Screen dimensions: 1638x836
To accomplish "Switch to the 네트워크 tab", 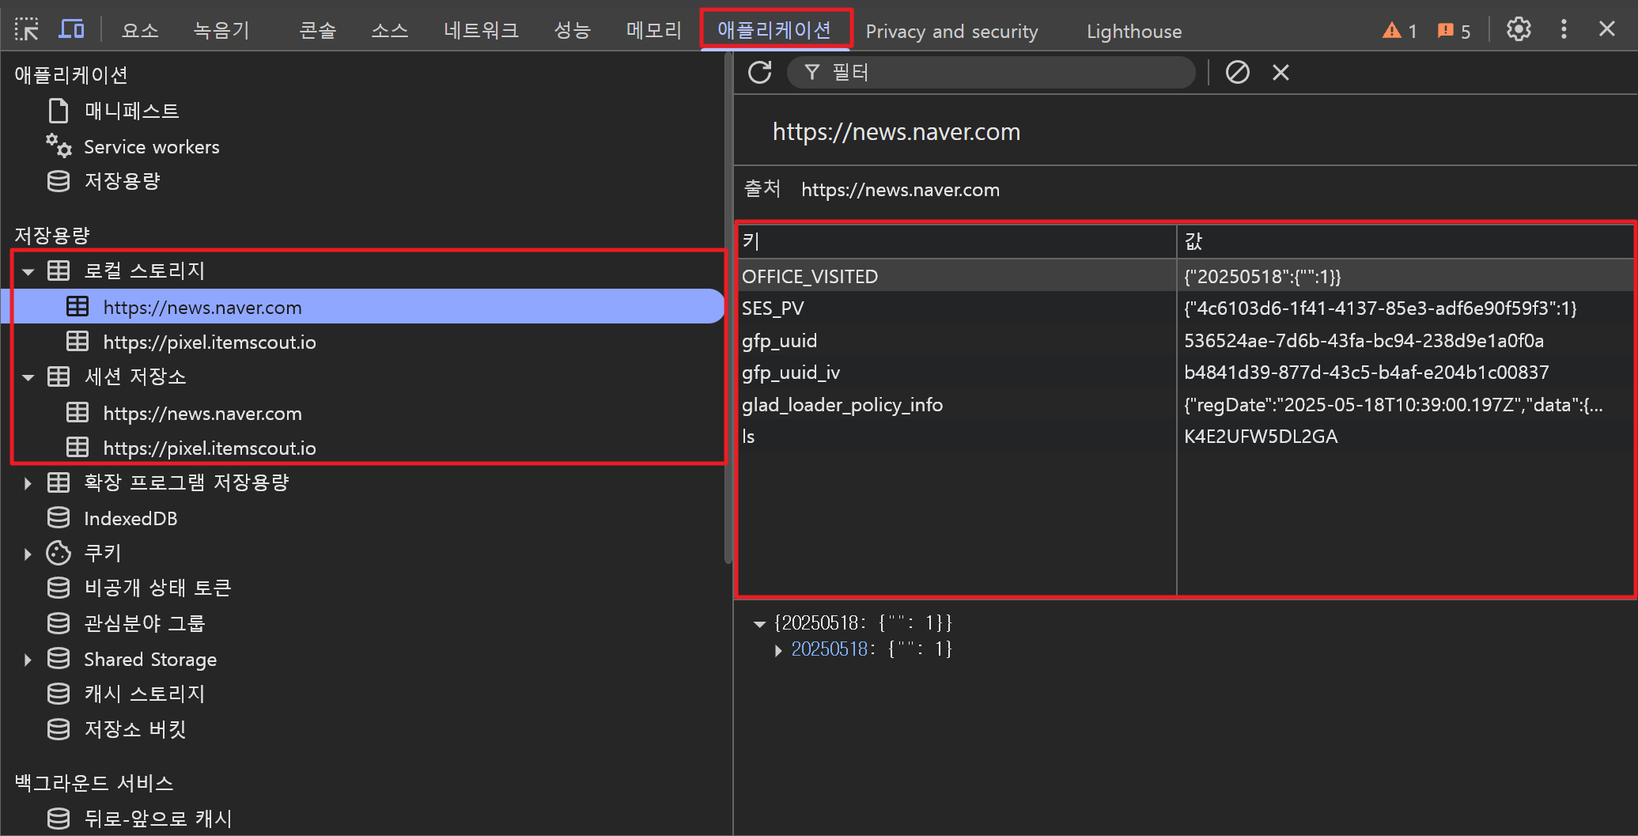I will (x=481, y=31).
